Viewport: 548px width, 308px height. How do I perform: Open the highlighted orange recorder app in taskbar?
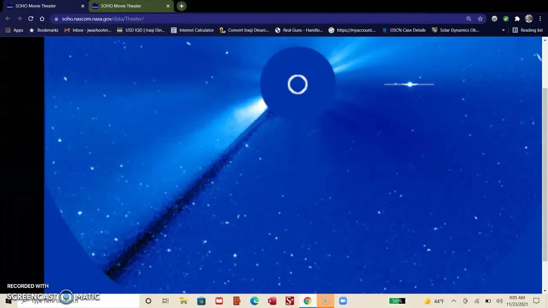325,301
